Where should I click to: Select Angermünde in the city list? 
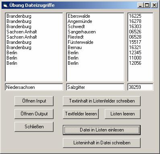click(x=95, y=21)
